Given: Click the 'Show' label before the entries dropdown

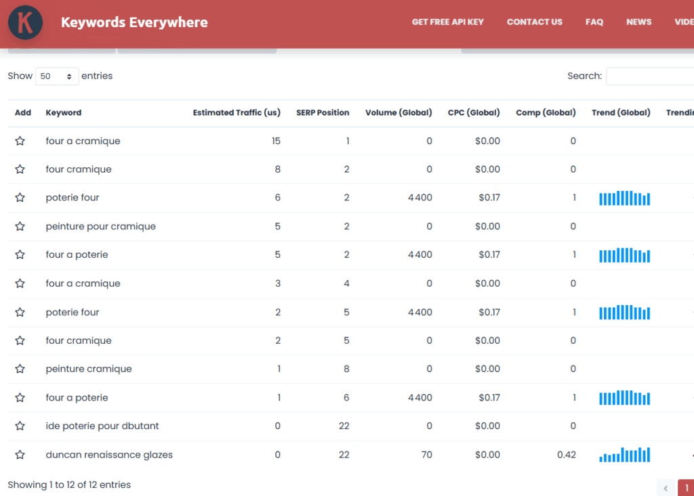Looking at the screenshot, I should click(x=20, y=76).
